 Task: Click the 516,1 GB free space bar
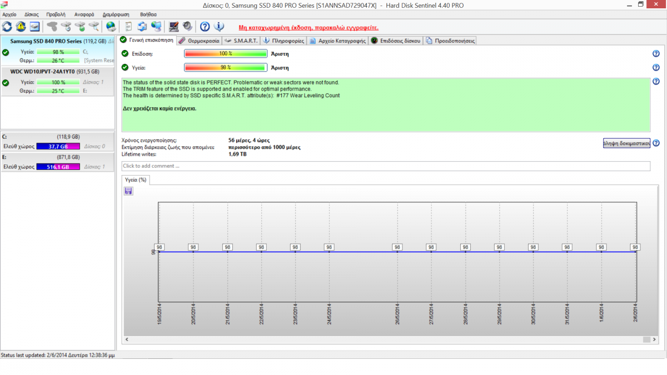pos(58,167)
